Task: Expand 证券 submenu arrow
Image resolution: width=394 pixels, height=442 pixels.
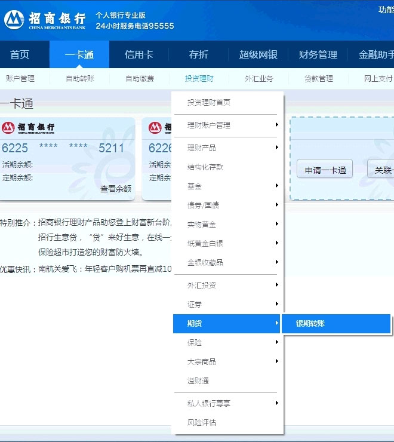Action: tap(277, 303)
